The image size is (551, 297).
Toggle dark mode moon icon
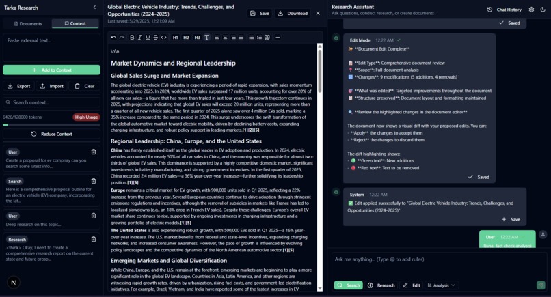pos(543,10)
